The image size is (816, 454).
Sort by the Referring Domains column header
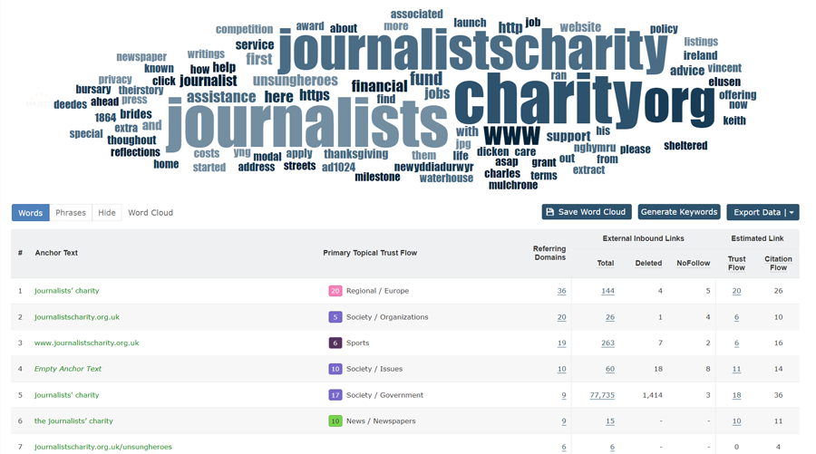[549, 252]
